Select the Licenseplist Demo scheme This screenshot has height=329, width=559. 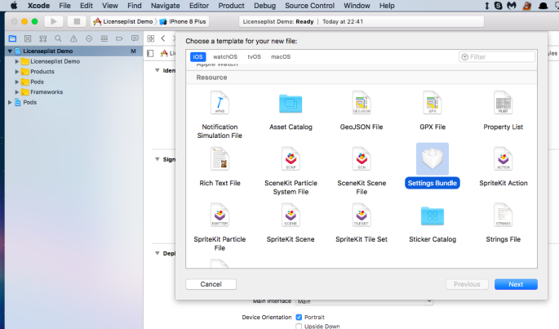tap(123, 21)
